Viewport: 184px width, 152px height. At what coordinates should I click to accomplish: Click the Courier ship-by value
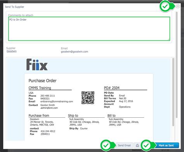coord(84,129)
